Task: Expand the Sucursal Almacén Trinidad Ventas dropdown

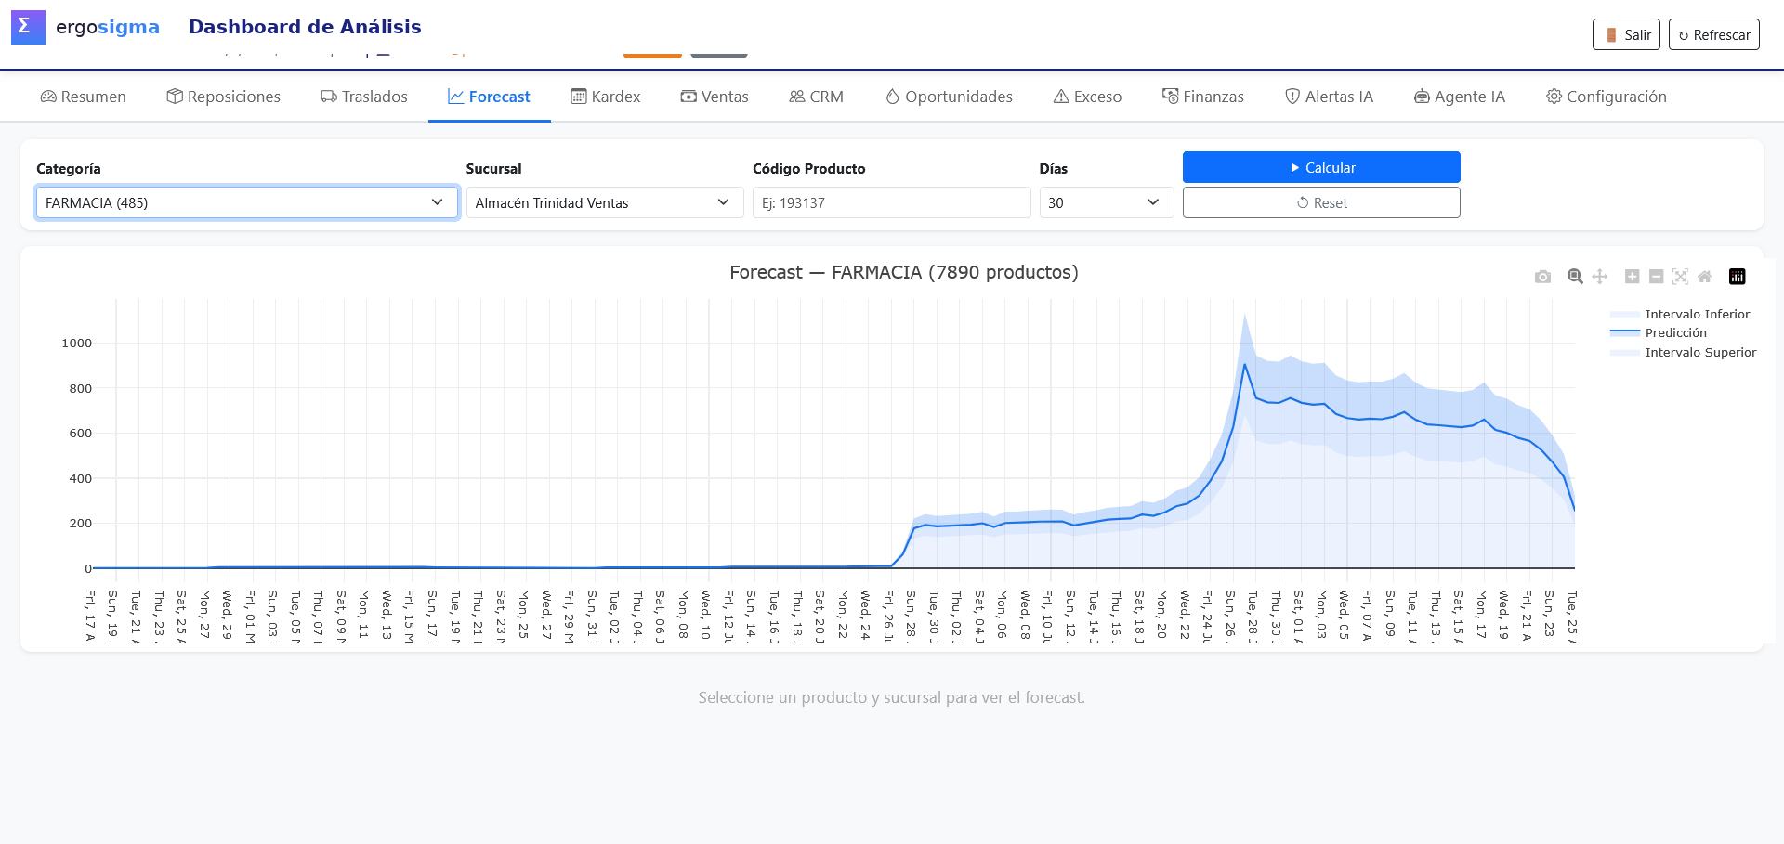Action: tap(605, 202)
